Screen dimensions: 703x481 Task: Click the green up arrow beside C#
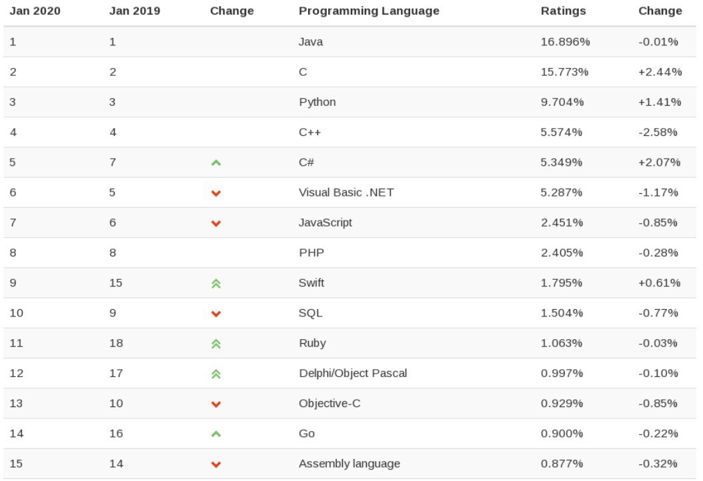pyautogui.click(x=215, y=163)
